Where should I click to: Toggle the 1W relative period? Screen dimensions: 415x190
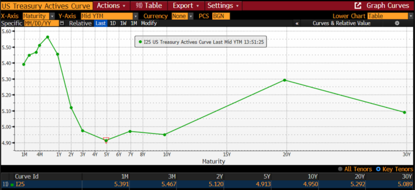tap(123, 23)
